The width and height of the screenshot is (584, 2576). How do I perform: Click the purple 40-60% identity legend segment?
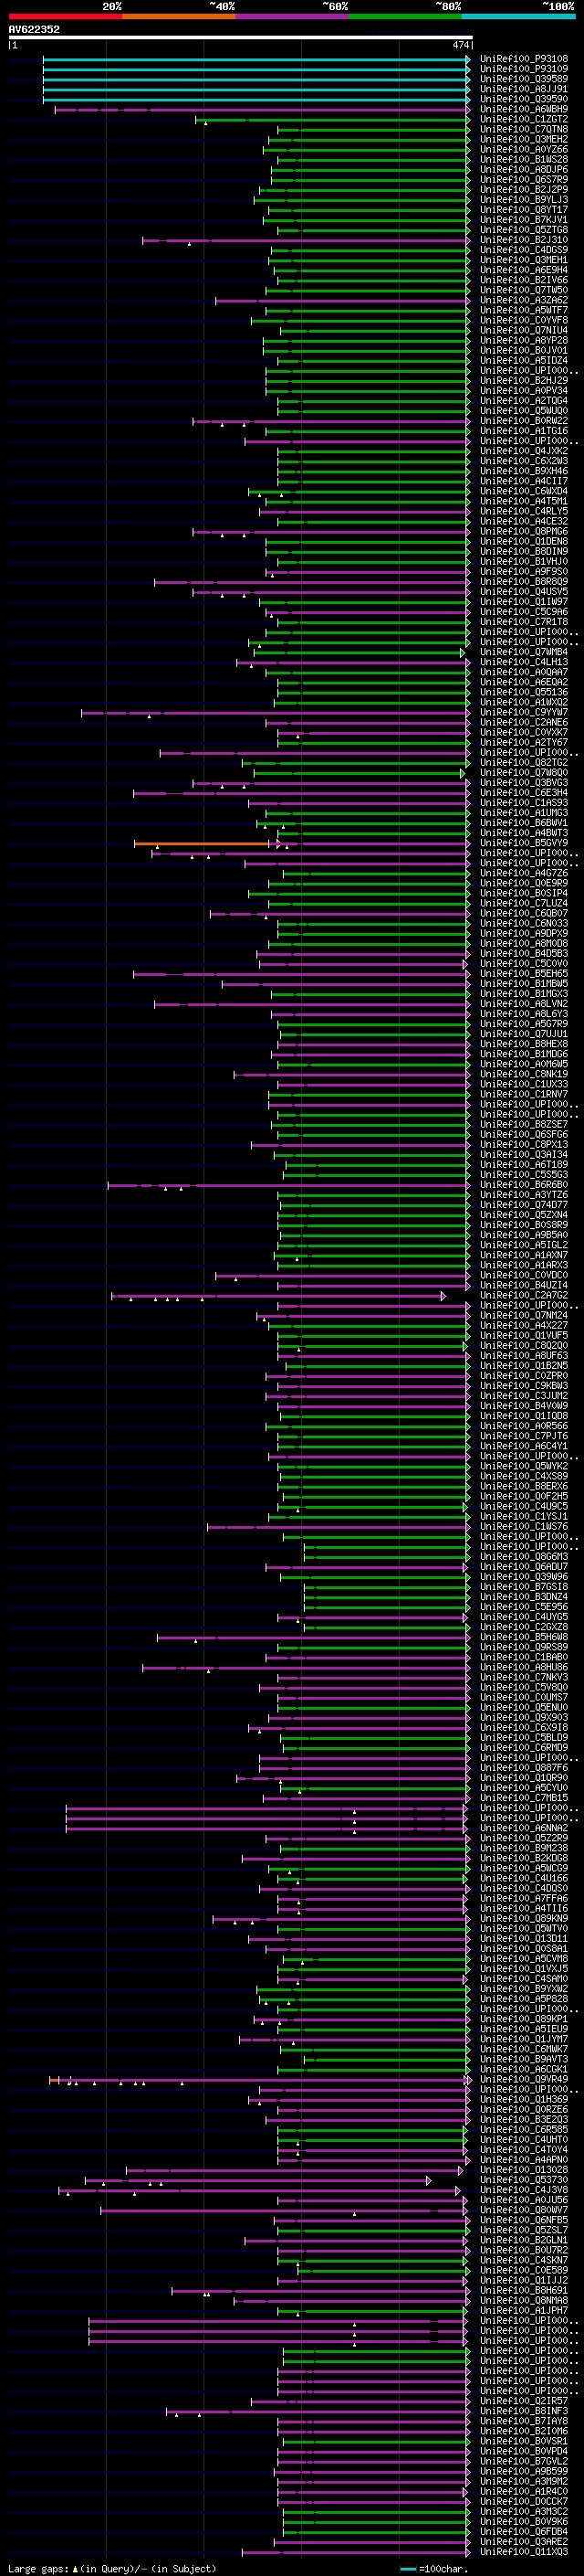[293, 16]
